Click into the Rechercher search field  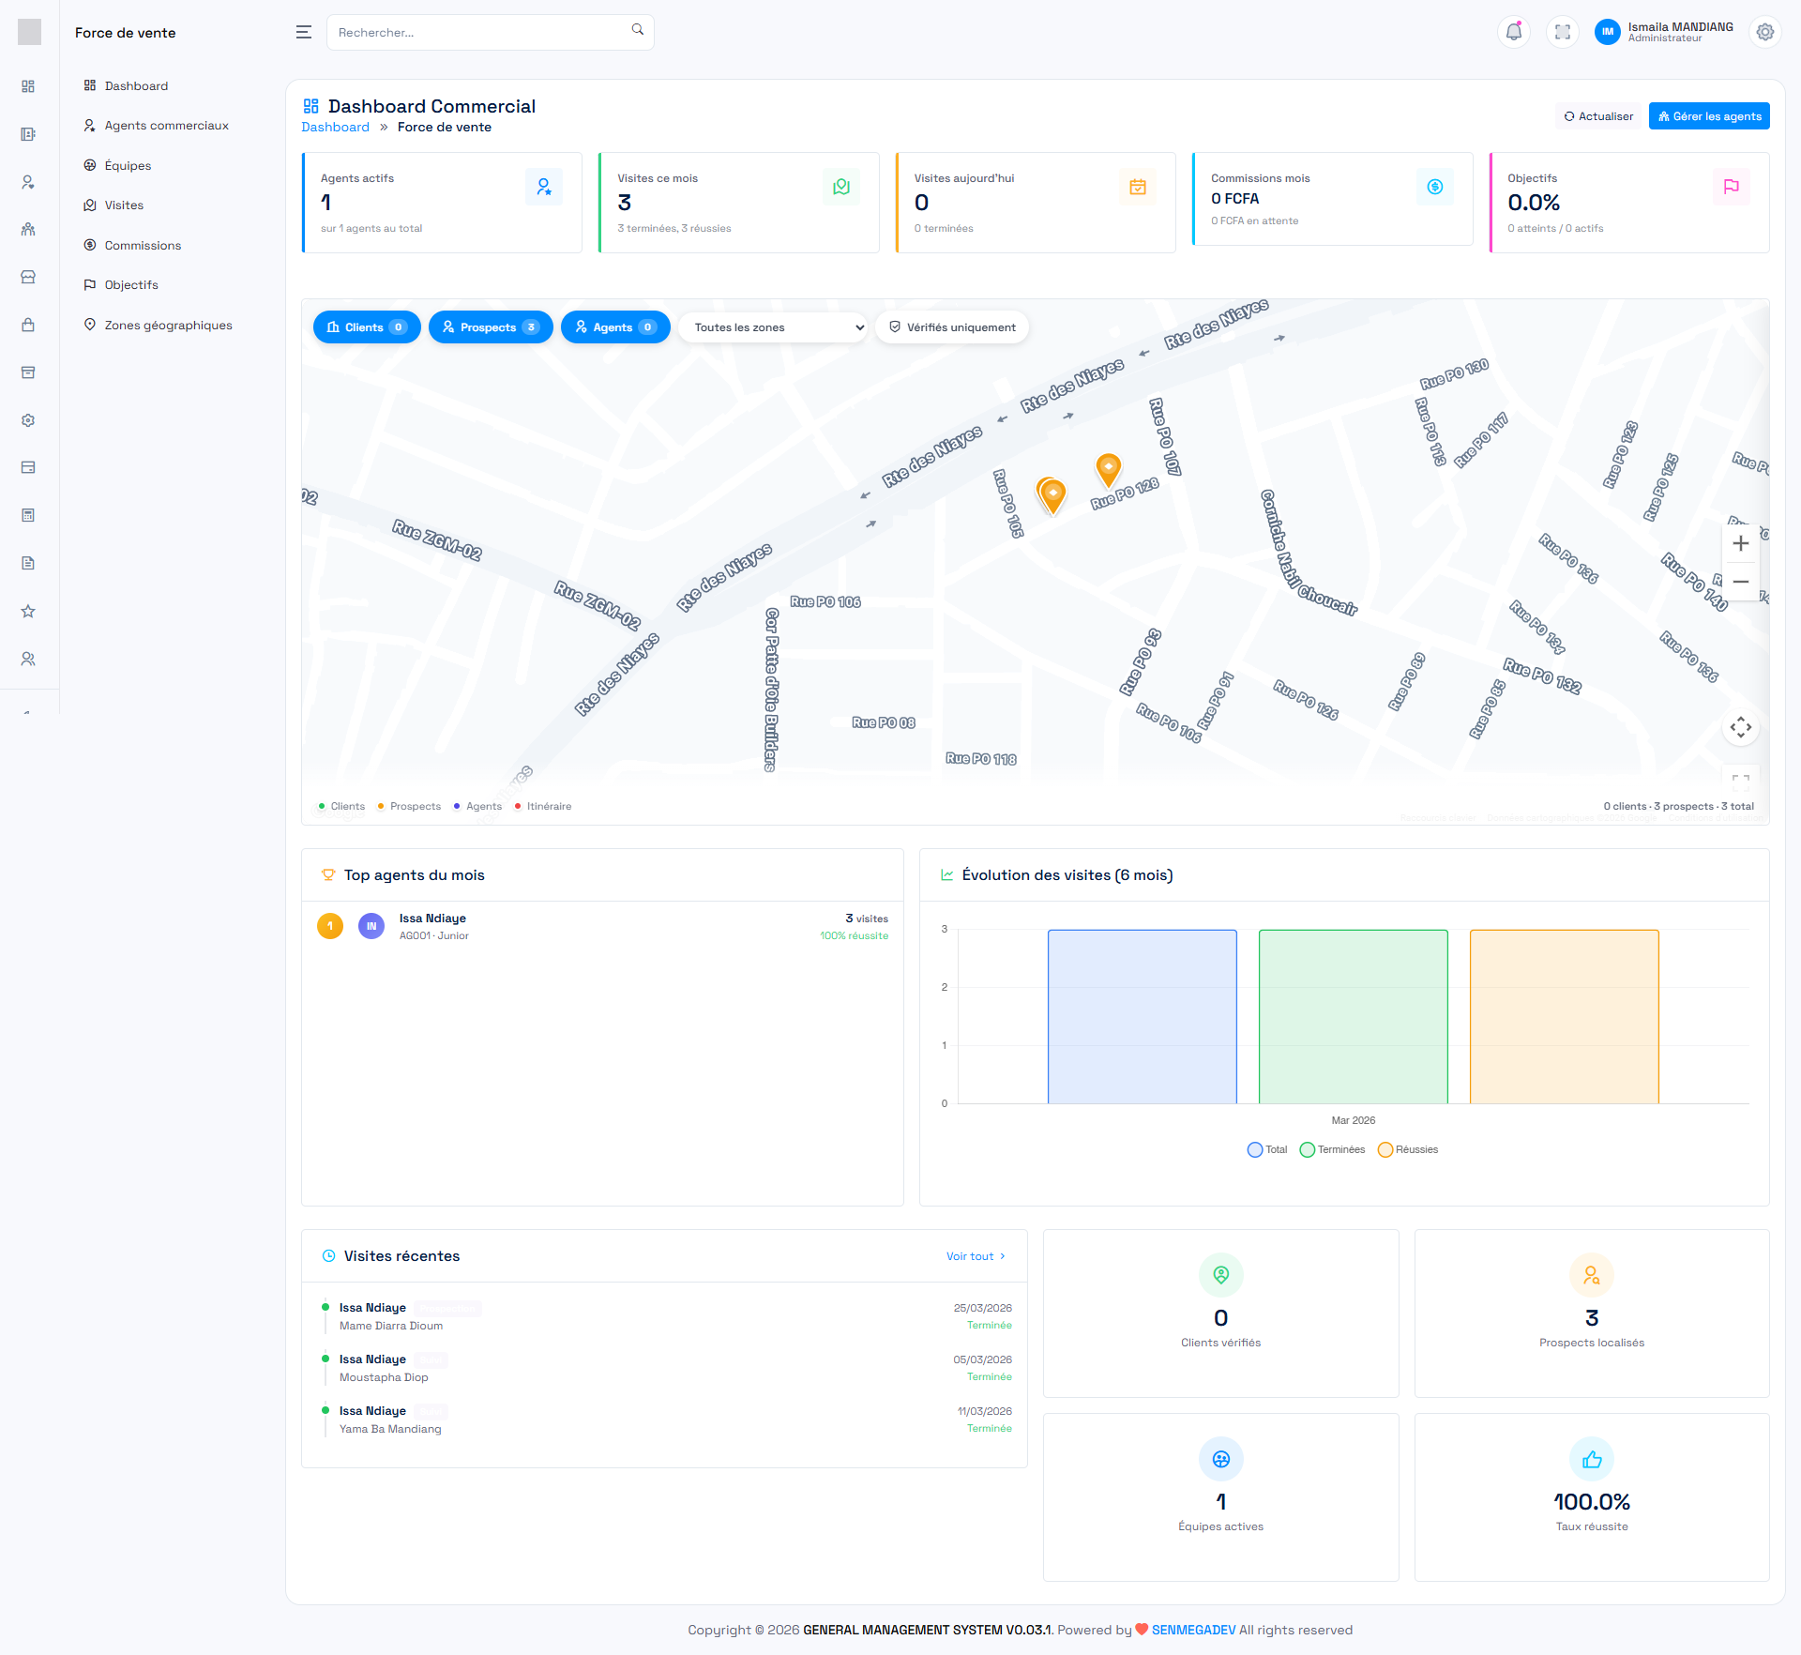point(478,33)
